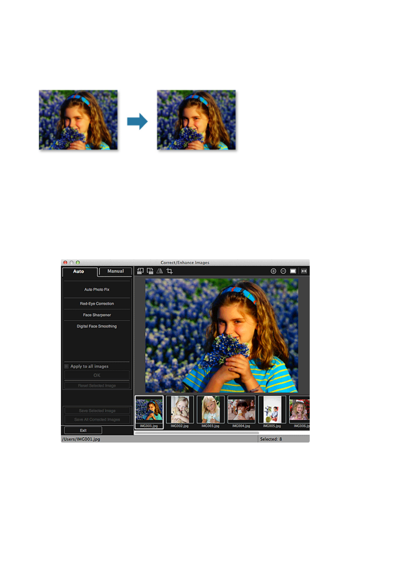The image size is (415, 588).
Task: Click the thumbnail strip horizontal scrollbar
Action: tap(197, 433)
